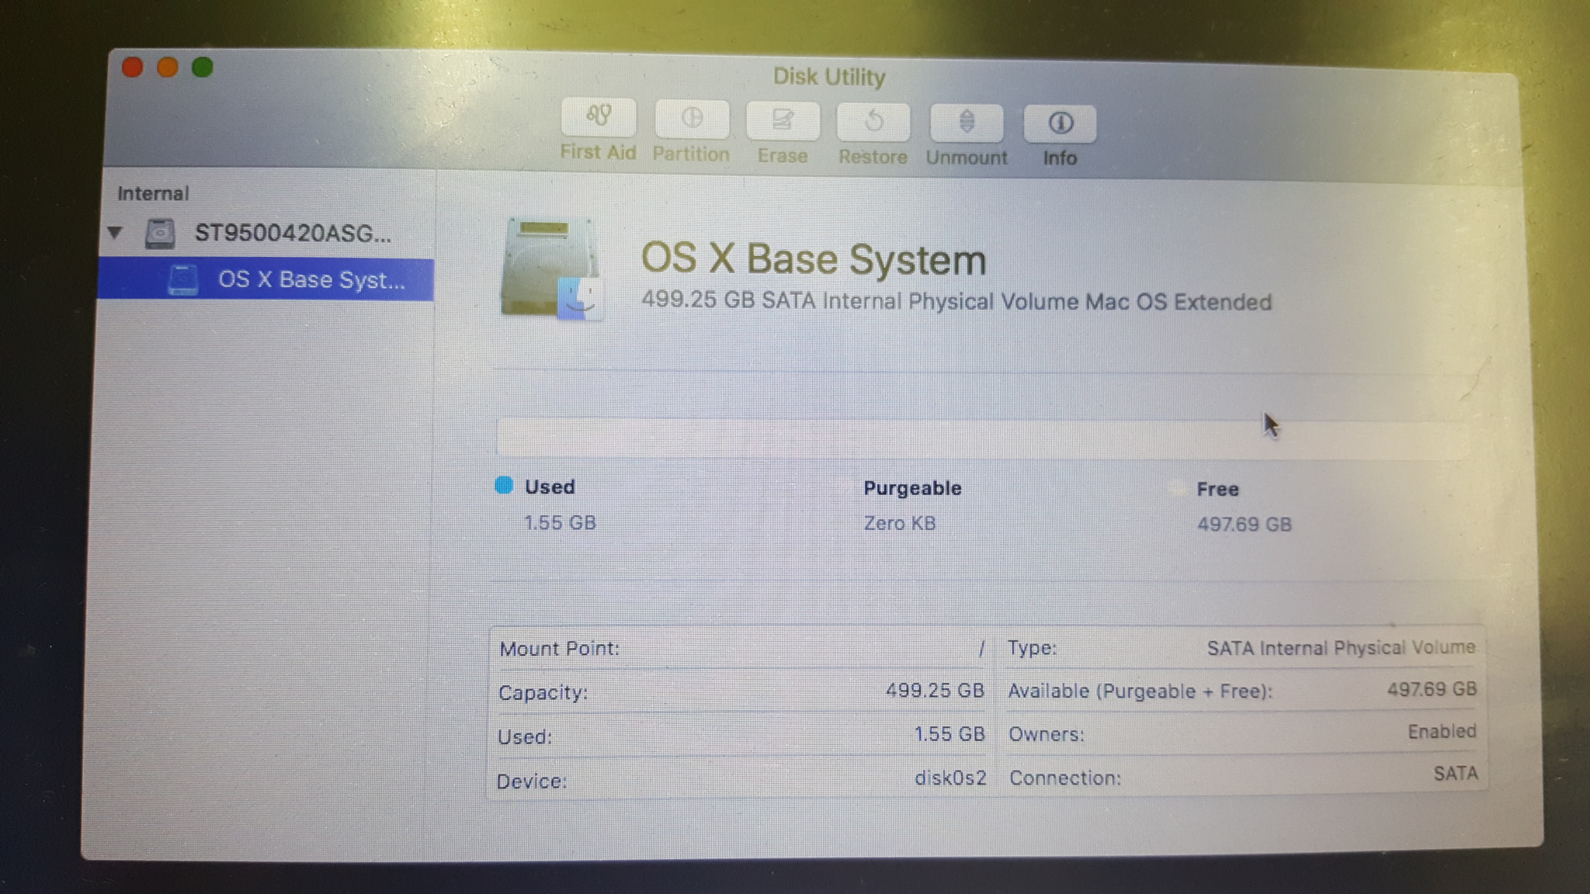Click the Purgeable Zero KB value
Screen dimensions: 1590x894
point(900,523)
